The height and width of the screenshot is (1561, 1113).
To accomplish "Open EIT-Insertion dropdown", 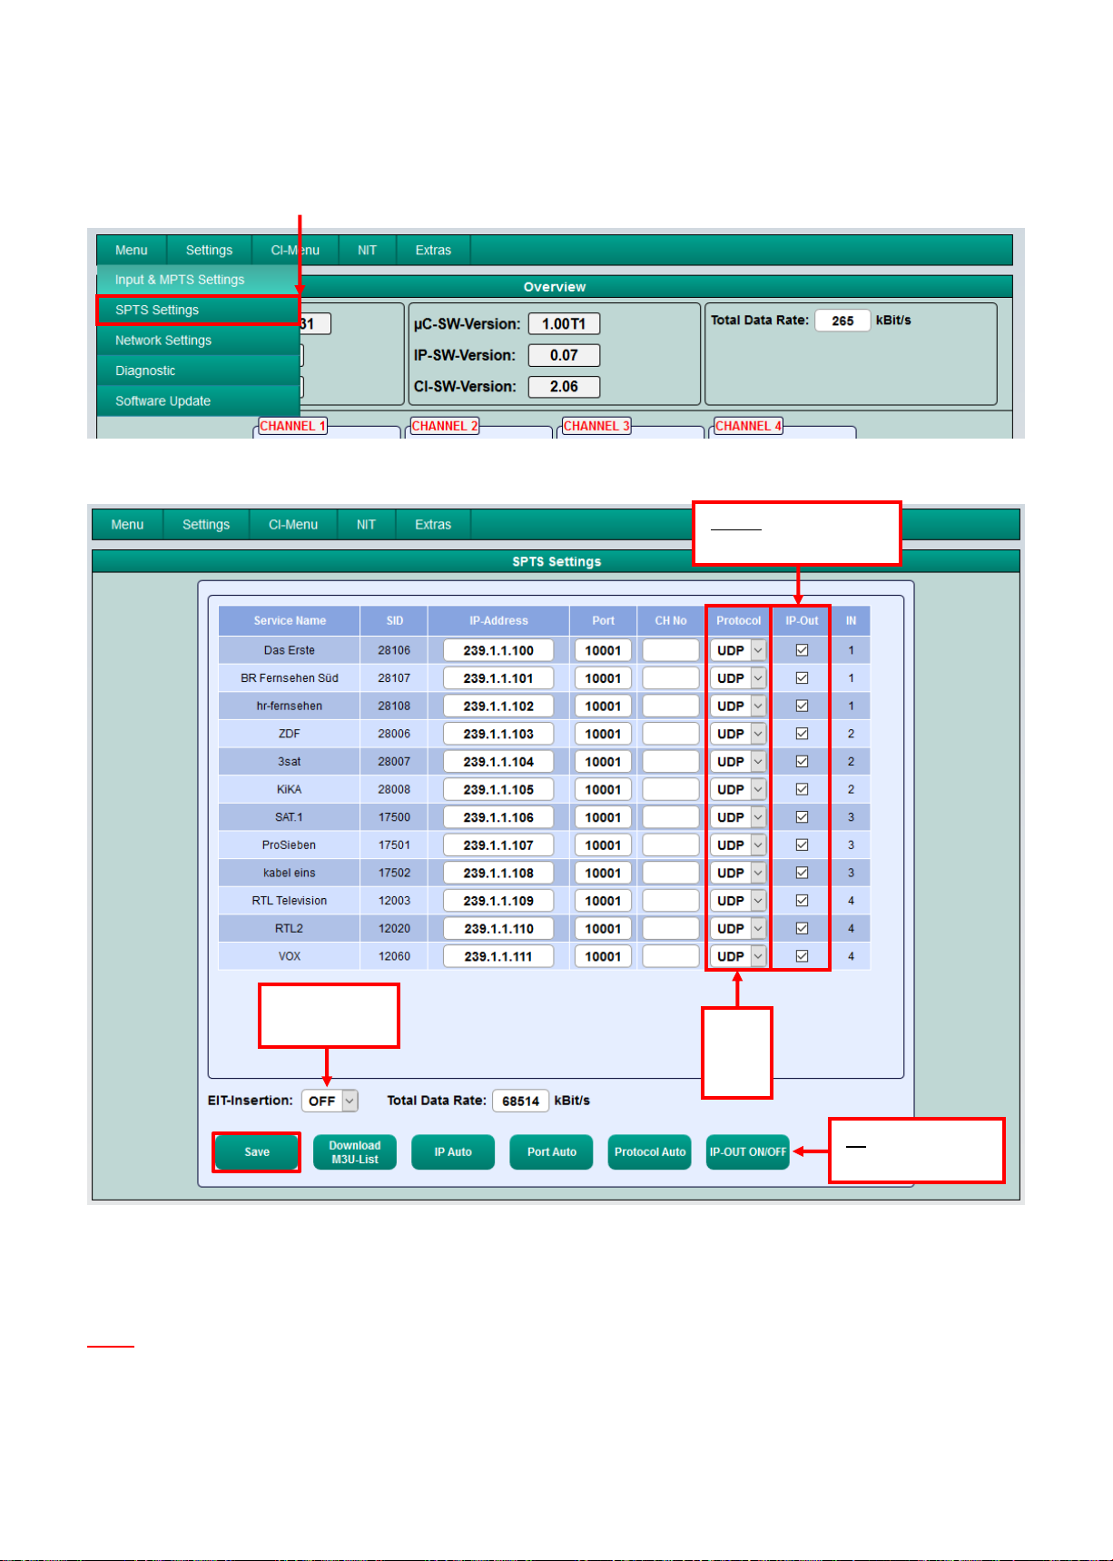I will [330, 1101].
